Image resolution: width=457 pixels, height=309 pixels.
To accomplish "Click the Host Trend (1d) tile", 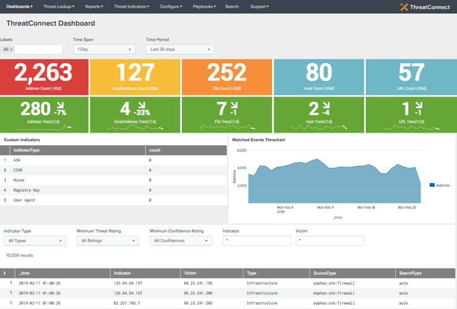I will [x=319, y=115].
